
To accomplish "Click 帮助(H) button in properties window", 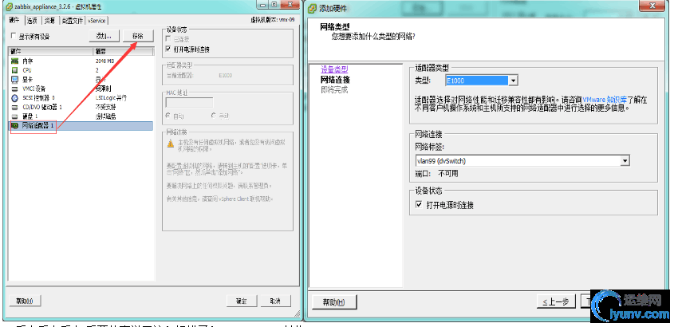I will 25,301.
